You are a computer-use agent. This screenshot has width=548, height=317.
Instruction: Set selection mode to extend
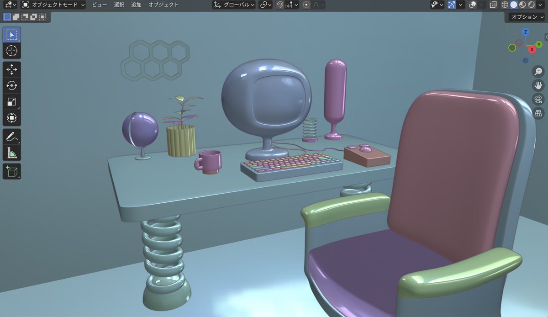16,17
